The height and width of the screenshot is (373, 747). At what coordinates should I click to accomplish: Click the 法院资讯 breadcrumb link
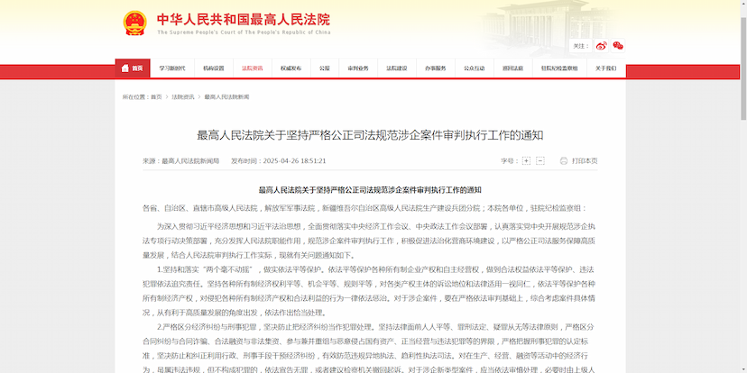pyautogui.click(x=183, y=97)
